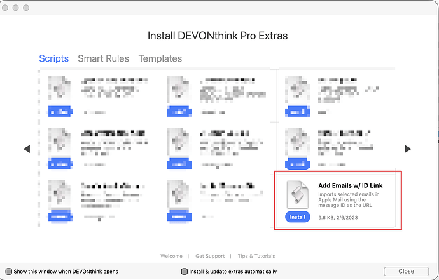Close the window via title bar button

pos(8,8)
